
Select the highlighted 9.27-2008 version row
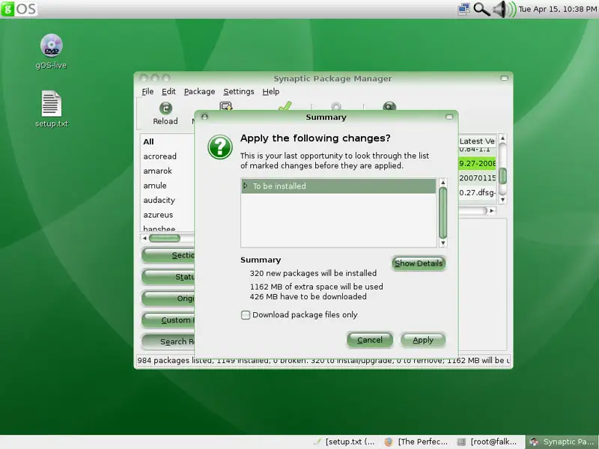pyautogui.click(x=477, y=163)
